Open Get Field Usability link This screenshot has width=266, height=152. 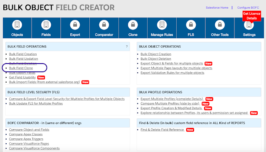22,77
